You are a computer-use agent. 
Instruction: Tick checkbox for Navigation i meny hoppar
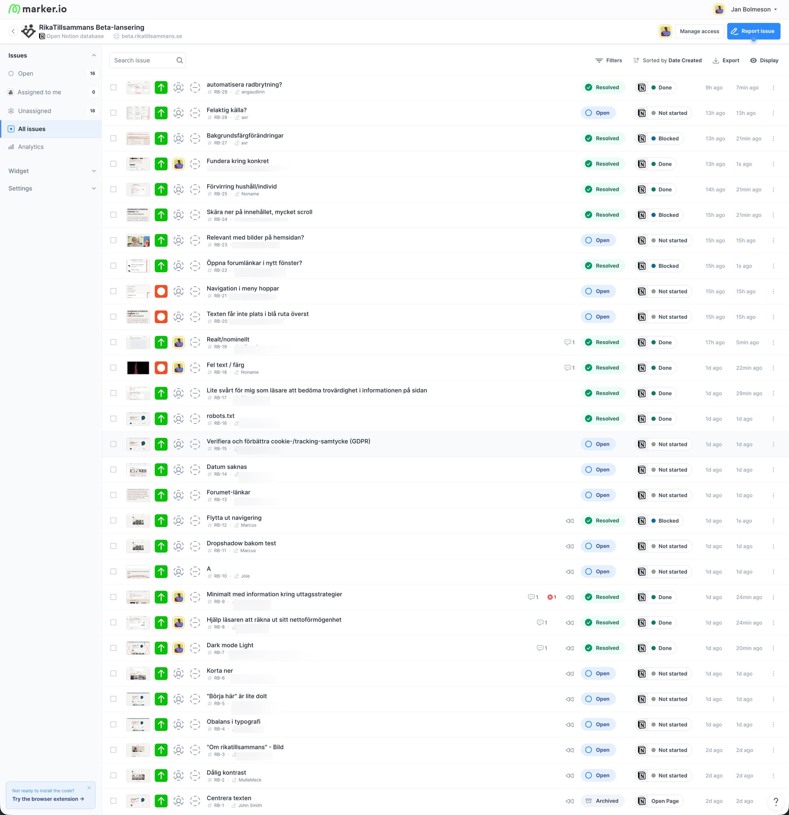click(x=113, y=291)
